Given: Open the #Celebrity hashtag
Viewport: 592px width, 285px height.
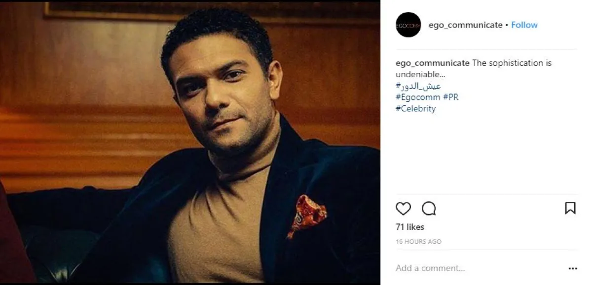Looking at the screenshot, I should (x=415, y=109).
